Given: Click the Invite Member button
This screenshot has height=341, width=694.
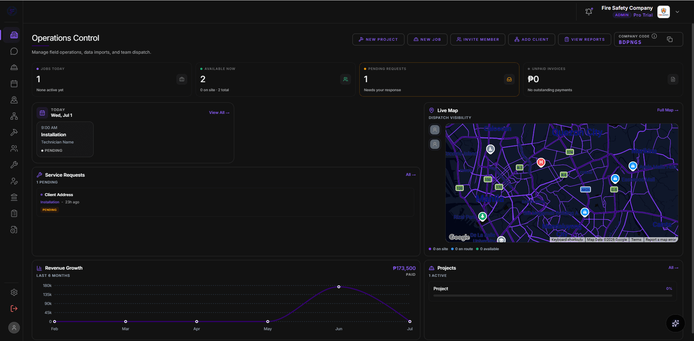Looking at the screenshot, I should pos(478,39).
